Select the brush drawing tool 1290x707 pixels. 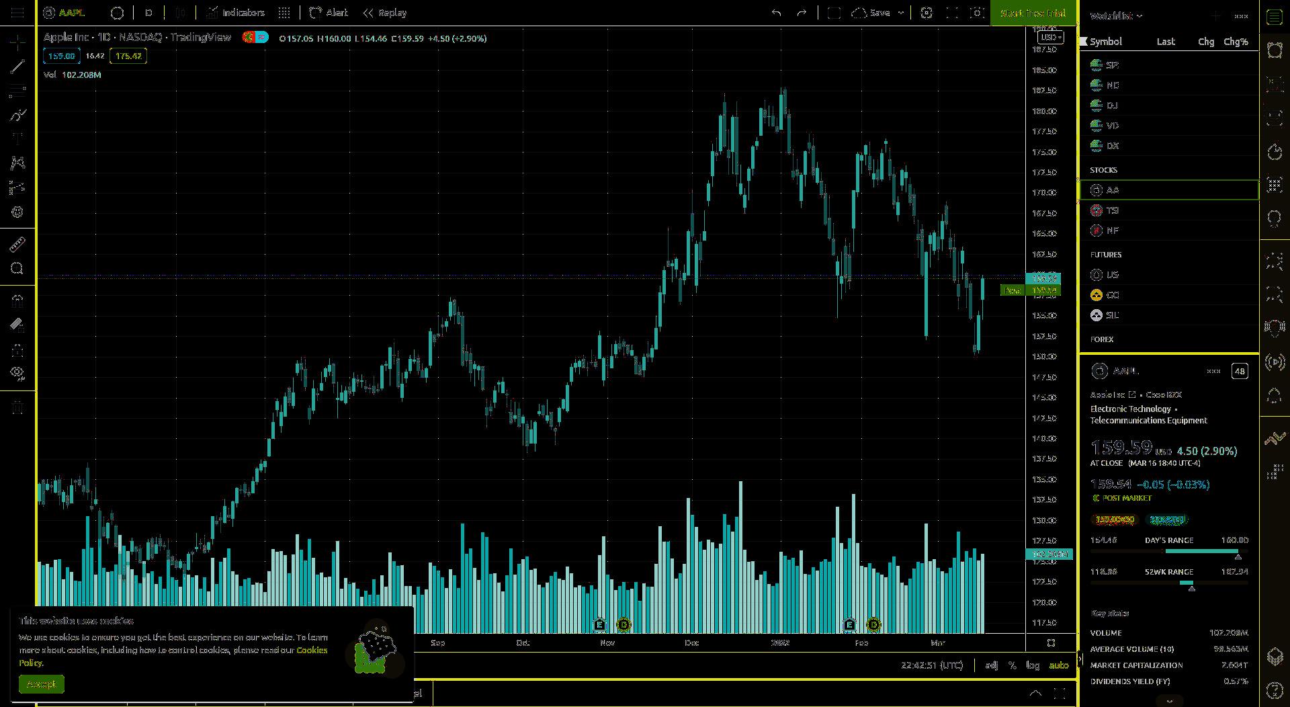17,115
